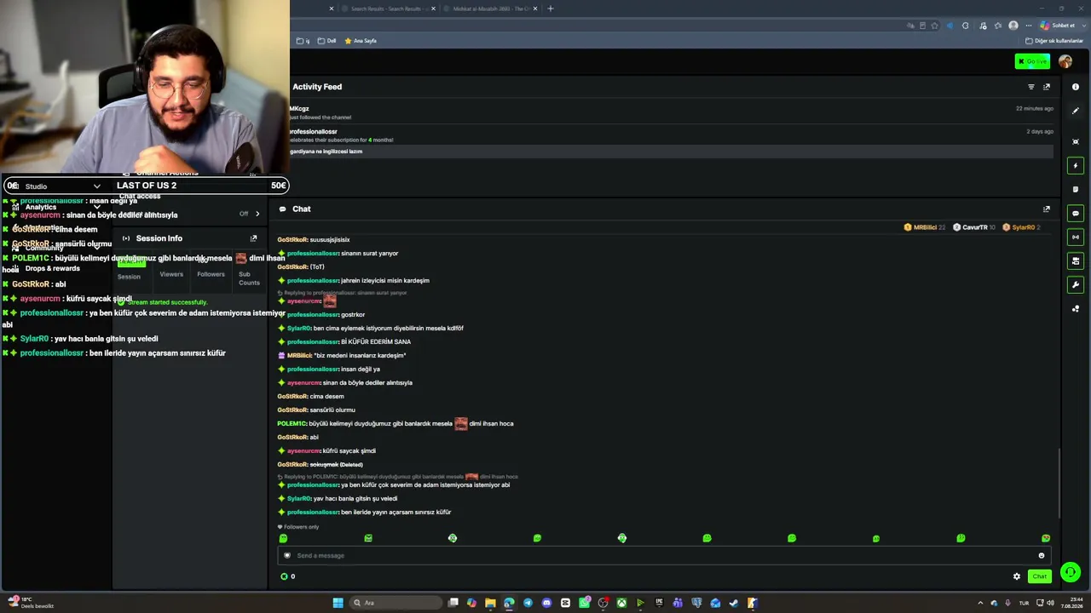
Task: Pop out the Chat panel
Action: point(1047,209)
